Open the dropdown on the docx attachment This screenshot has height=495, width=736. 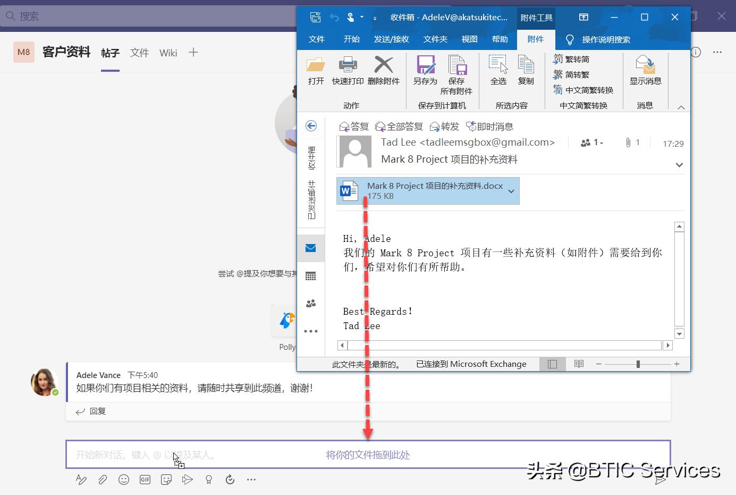pyautogui.click(x=511, y=191)
